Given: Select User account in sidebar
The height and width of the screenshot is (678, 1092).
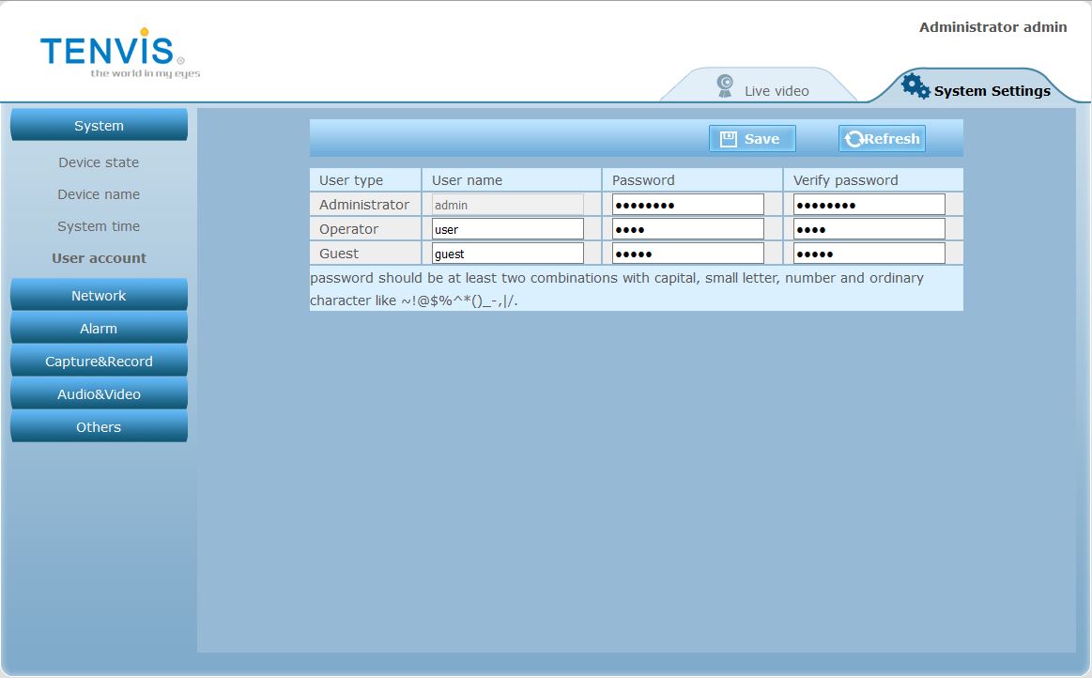Looking at the screenshot, I should [x=99, y=258].
